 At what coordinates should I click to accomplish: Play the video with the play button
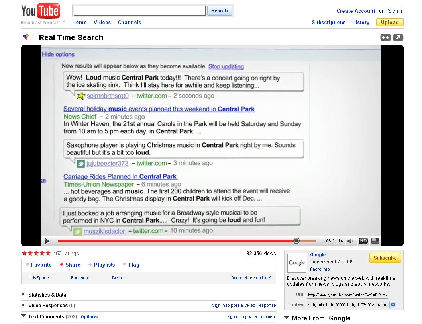[47, 241]
